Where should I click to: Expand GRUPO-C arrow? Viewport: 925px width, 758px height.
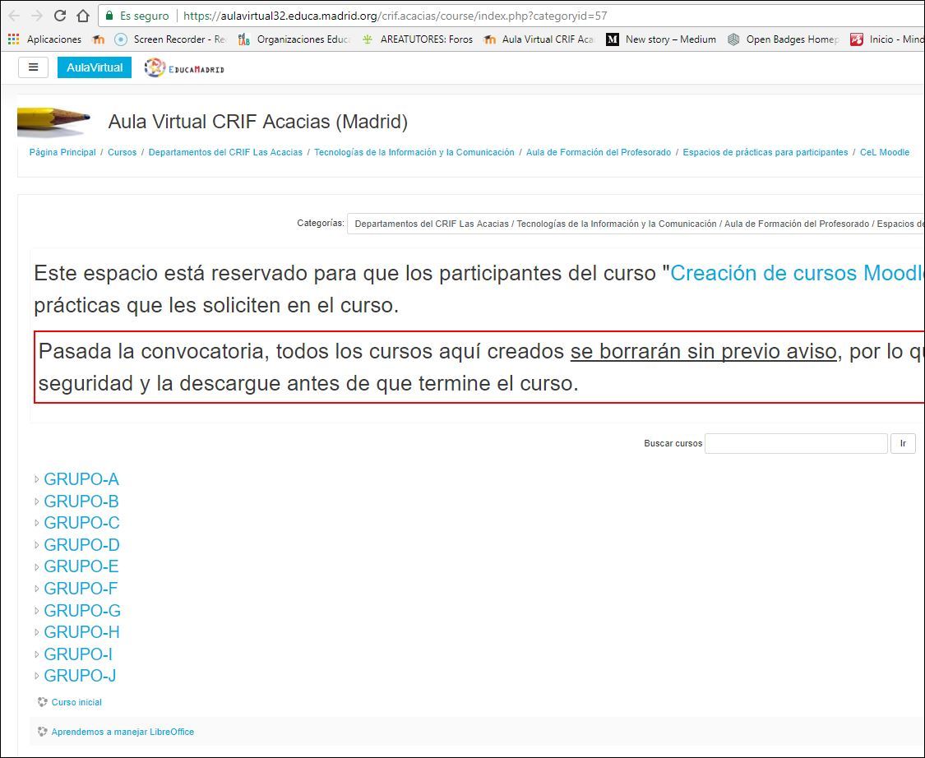click(x=36, y=523)
